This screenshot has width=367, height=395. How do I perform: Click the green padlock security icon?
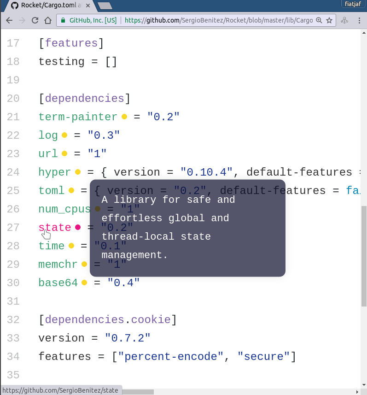63,20
